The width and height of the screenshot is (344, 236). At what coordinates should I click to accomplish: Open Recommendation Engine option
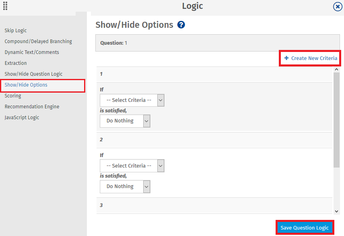(x=32, y=107)
